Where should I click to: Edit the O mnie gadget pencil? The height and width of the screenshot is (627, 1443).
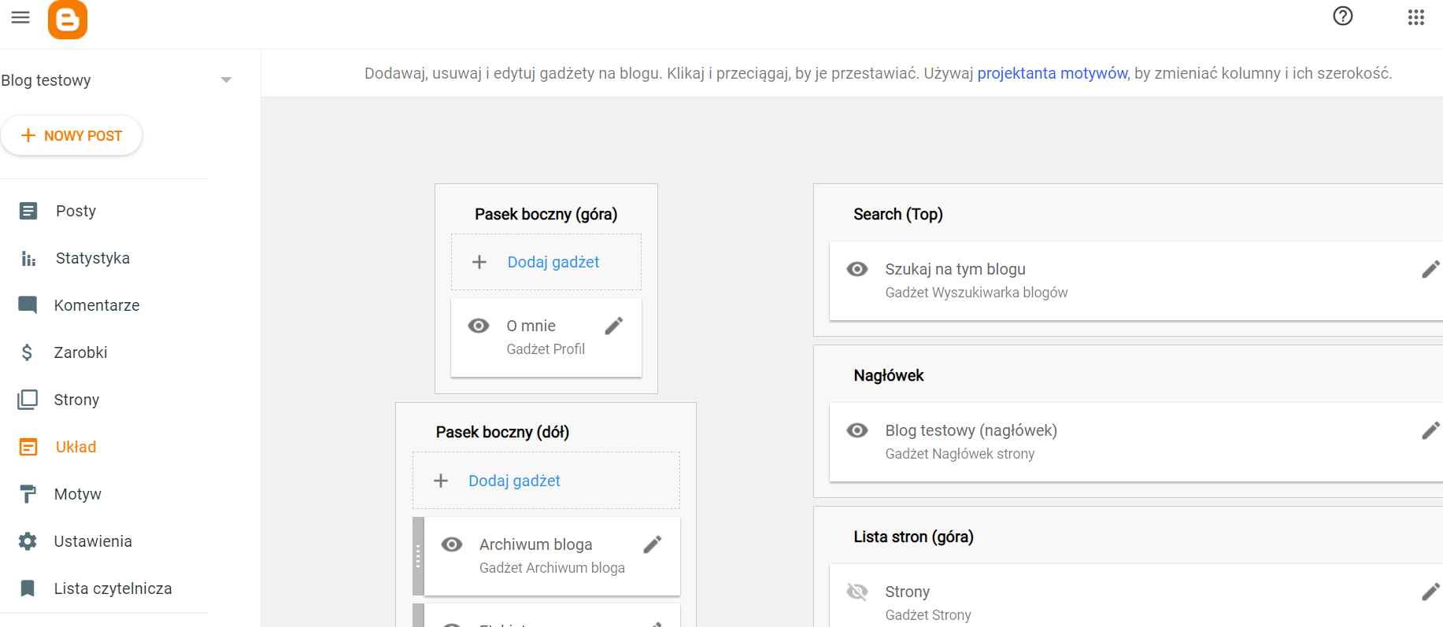[x=614, y=326]
